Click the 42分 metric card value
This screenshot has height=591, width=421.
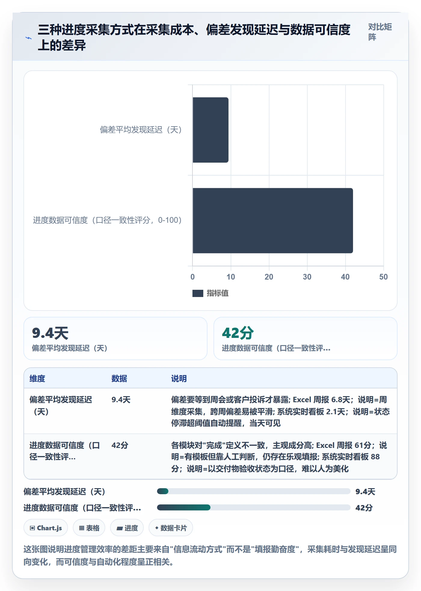pos(238,333)
